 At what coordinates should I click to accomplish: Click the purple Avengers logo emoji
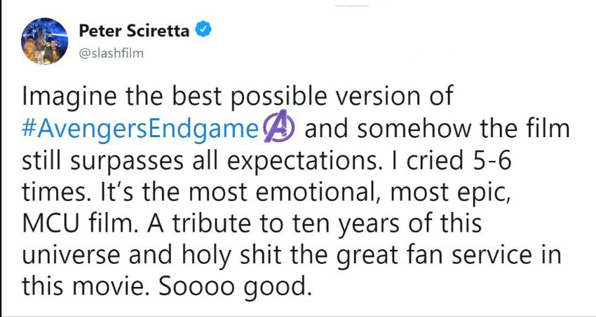click(x=280, y=129)
